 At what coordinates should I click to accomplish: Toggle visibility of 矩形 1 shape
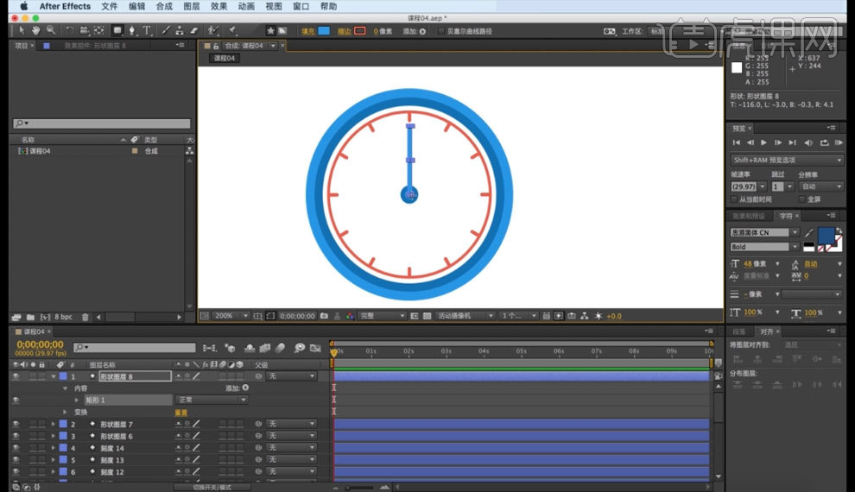click(16, 400)
